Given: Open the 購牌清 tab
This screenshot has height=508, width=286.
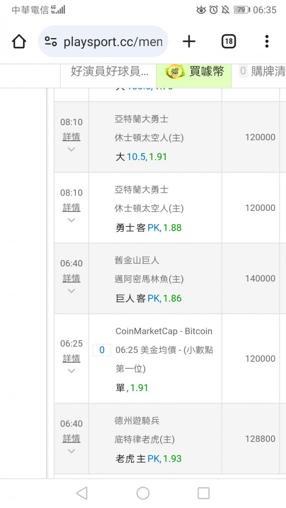Looking at the screenshot, I should click(x=262, y=72).
